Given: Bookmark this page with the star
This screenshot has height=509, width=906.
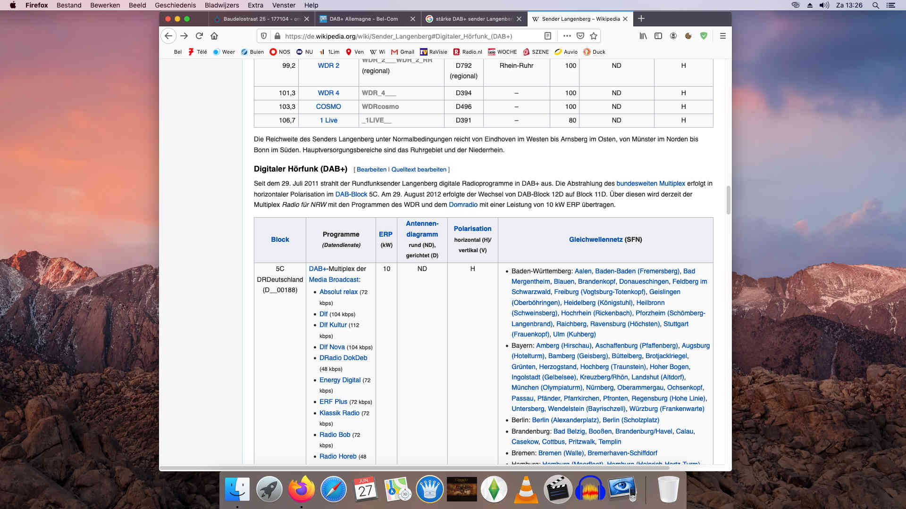Looking at the screenshot, I should click(594, 36).
